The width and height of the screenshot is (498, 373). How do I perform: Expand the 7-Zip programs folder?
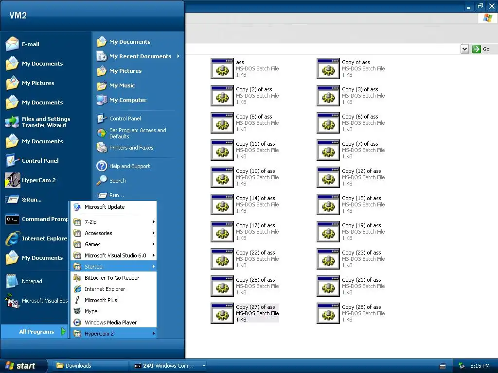tap(114, 222)
